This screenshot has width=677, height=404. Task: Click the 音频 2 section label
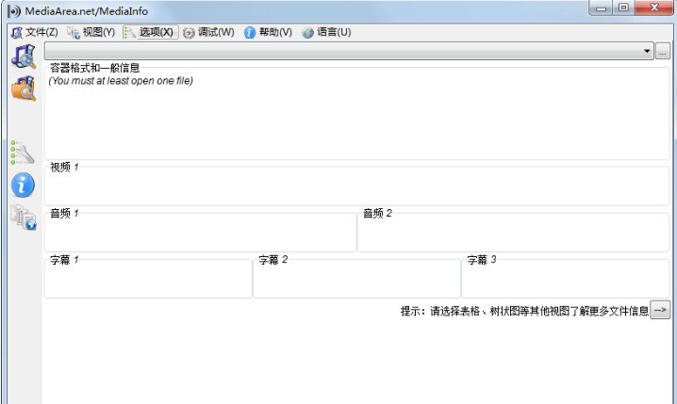coord(377,213)
